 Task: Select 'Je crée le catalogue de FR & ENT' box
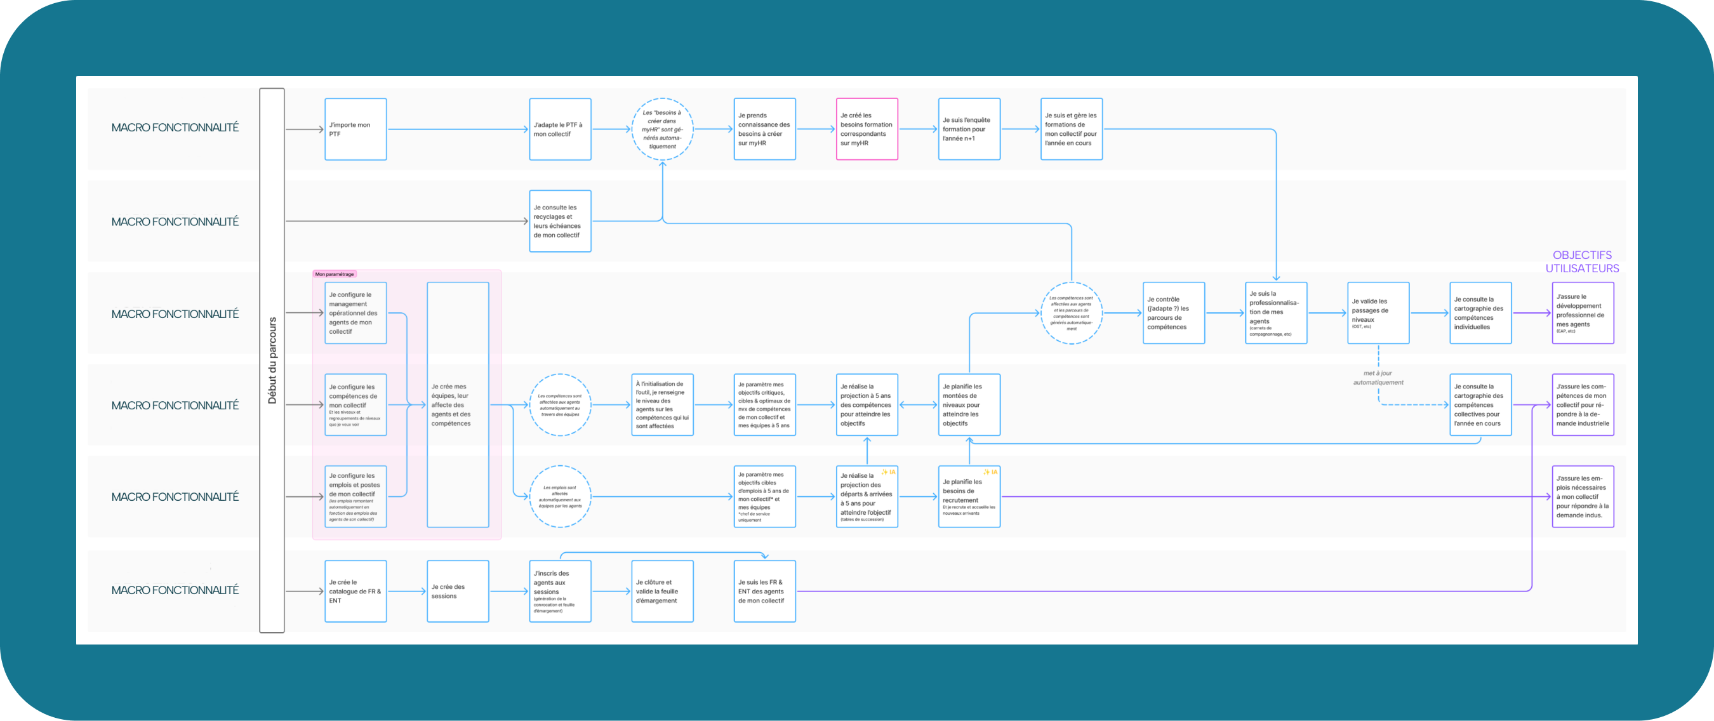[355, 591]
